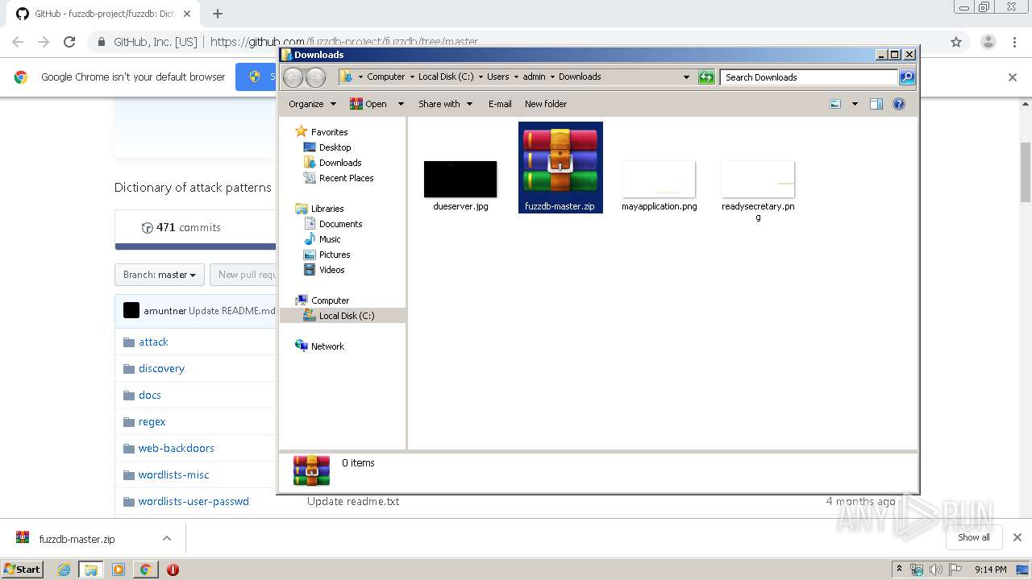Show hidden system tray icons
The width and height of the screenshot is (1032, 580).
899,570
